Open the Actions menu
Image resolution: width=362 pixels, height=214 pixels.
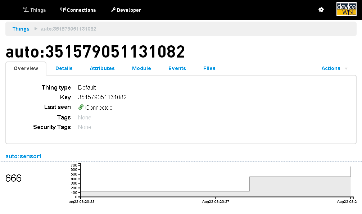(x=331, y=68)
